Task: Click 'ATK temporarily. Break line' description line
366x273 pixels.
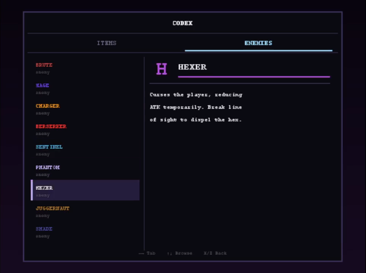Action: click(x=196, y=107)
